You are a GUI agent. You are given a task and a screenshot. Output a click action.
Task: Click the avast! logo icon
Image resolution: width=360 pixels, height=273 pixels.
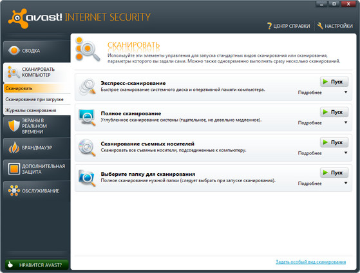(19, 19)
